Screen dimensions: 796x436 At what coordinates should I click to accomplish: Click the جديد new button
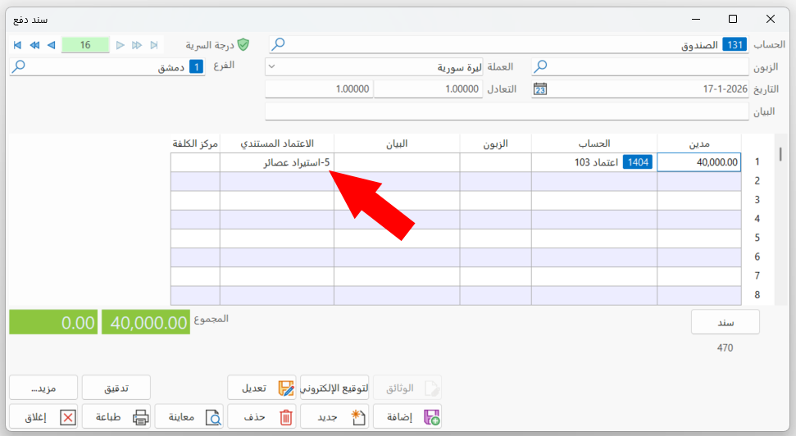tap(334, 417)
